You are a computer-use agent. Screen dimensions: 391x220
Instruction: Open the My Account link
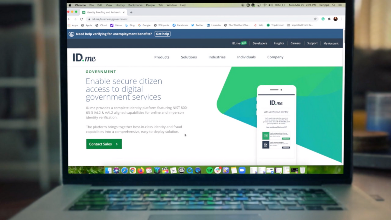331,43
